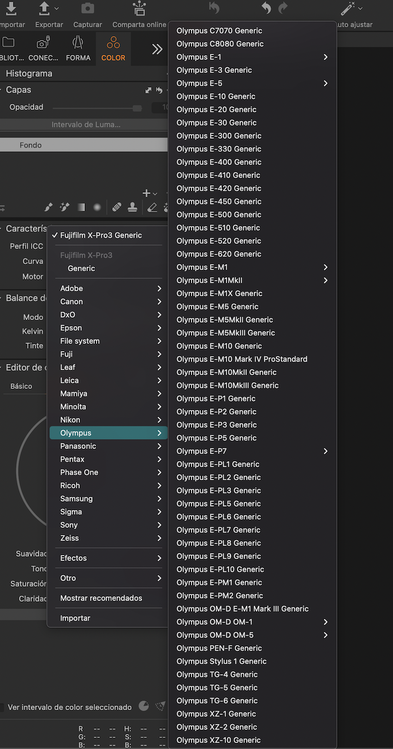Open the Forma tool tab
Screen dimensions: 393x749
tap(78, 48)
